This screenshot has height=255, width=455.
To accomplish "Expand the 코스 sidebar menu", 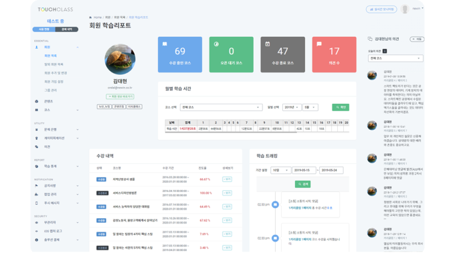I will pyautogui.click(x=57, y=110).
